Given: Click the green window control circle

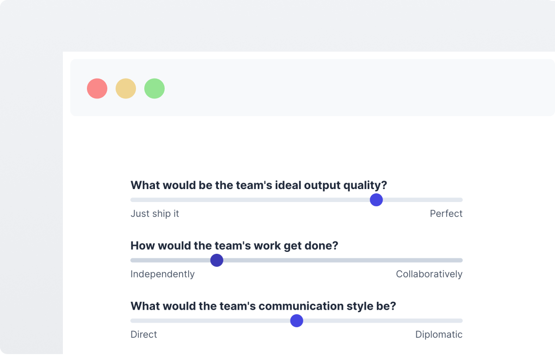Looking at the screenshot, I should (154, 88).
